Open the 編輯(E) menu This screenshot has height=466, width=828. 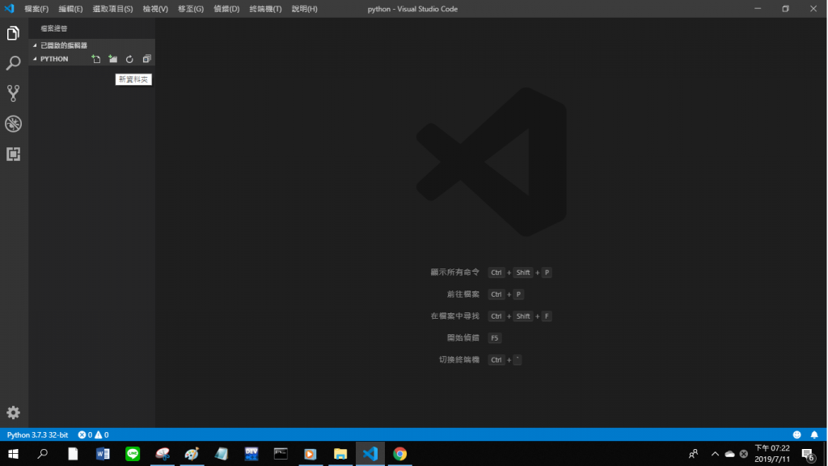point(71,9)
